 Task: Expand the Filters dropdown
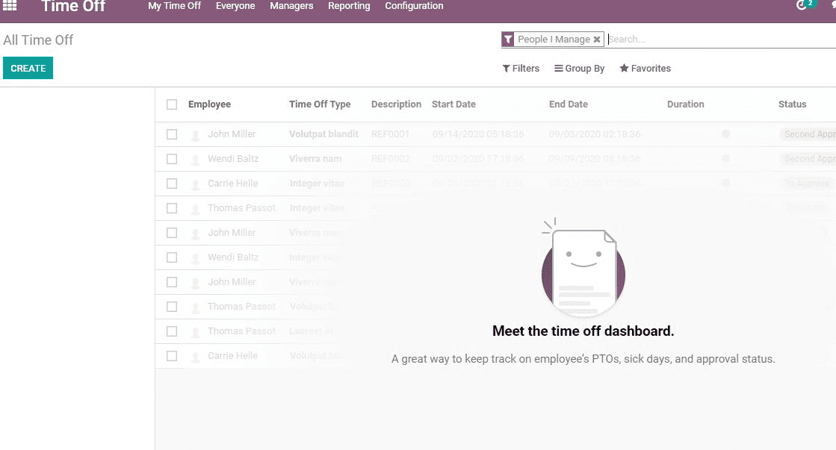pos(521,68)
